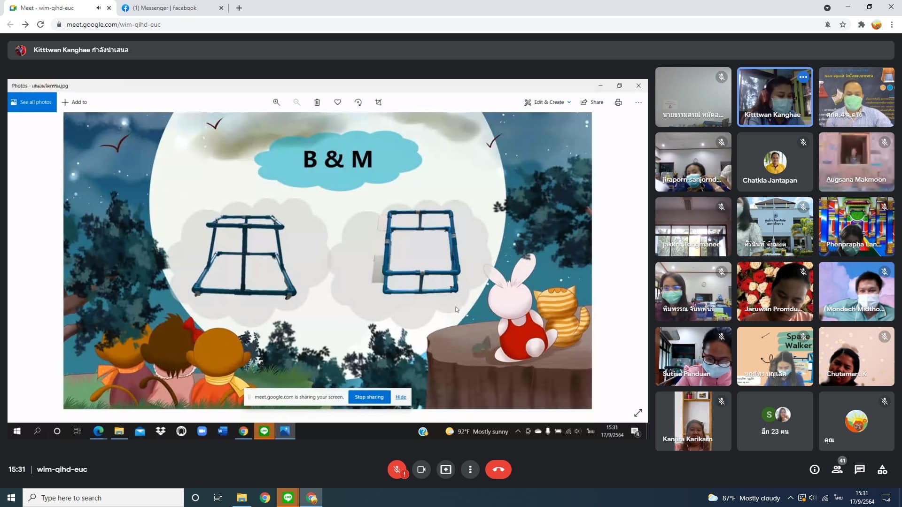Mute the Meet tab audio icon
The image size is (902, 507).
click(99, 8)
